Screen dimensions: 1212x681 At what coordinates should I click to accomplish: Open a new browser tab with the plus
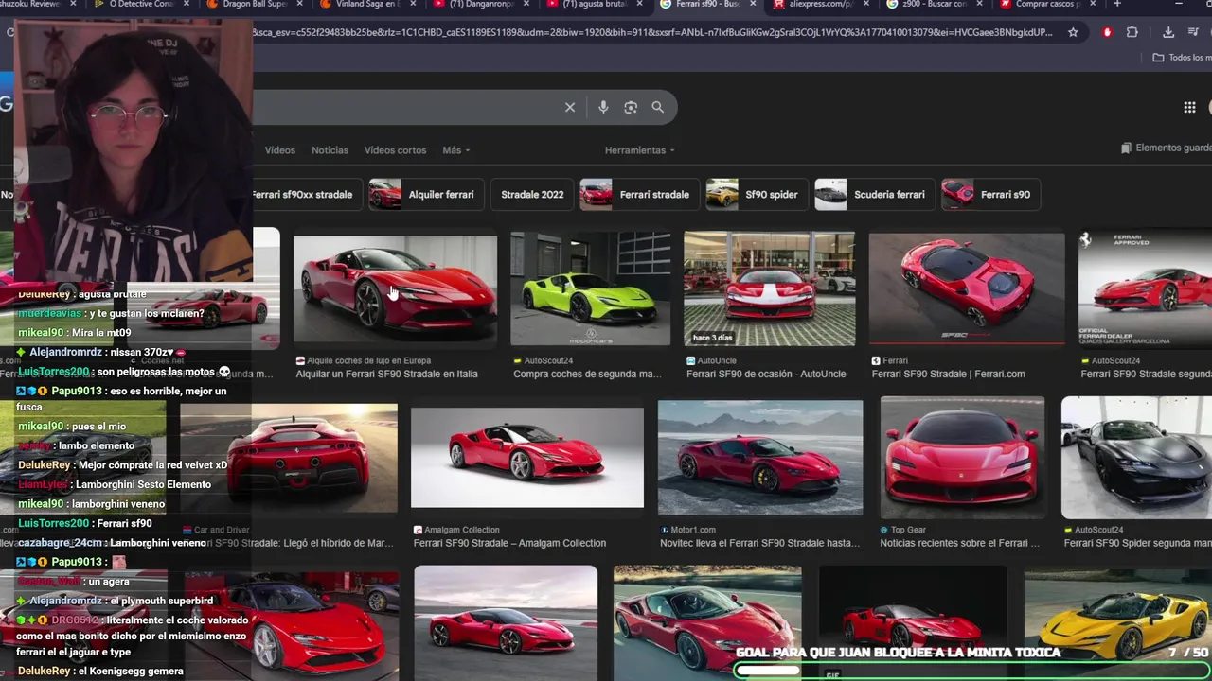pyautogui.click(x=1117, y=5)
